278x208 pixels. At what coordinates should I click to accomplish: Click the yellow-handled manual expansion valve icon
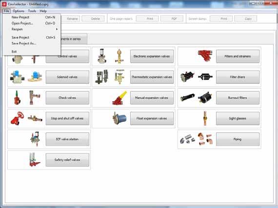[119, 98]
